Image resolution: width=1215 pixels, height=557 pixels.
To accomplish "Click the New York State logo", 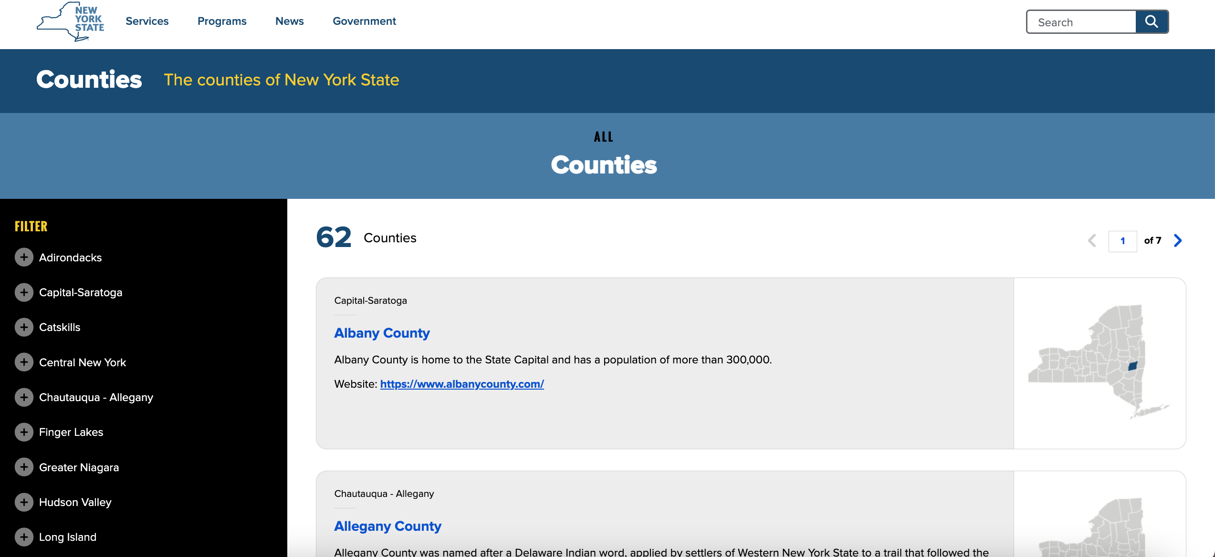I will tap(71, 21).
